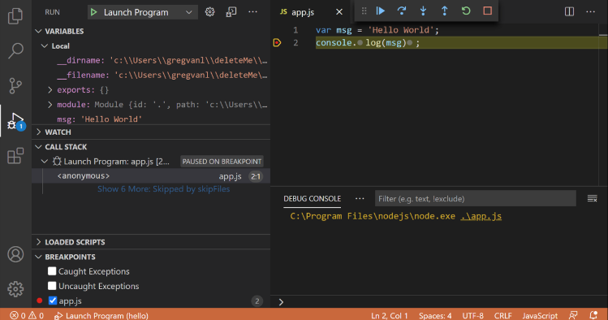Click the PAUSED ON BREAKPOINT badge

(x=222, y=162)
